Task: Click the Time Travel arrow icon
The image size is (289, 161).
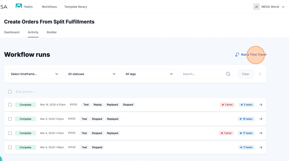Action: pos(237,55)
